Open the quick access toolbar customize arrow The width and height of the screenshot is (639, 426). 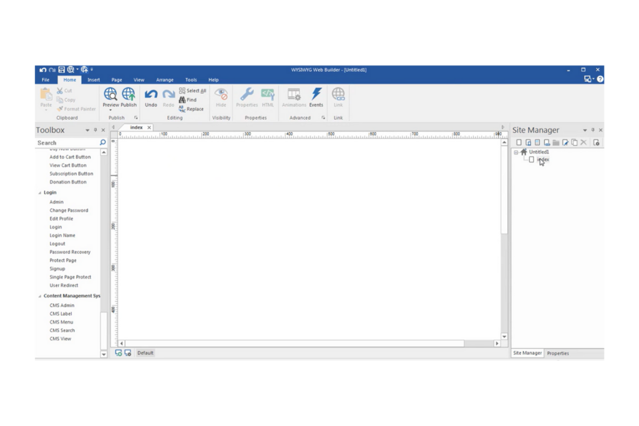(92, 70)
